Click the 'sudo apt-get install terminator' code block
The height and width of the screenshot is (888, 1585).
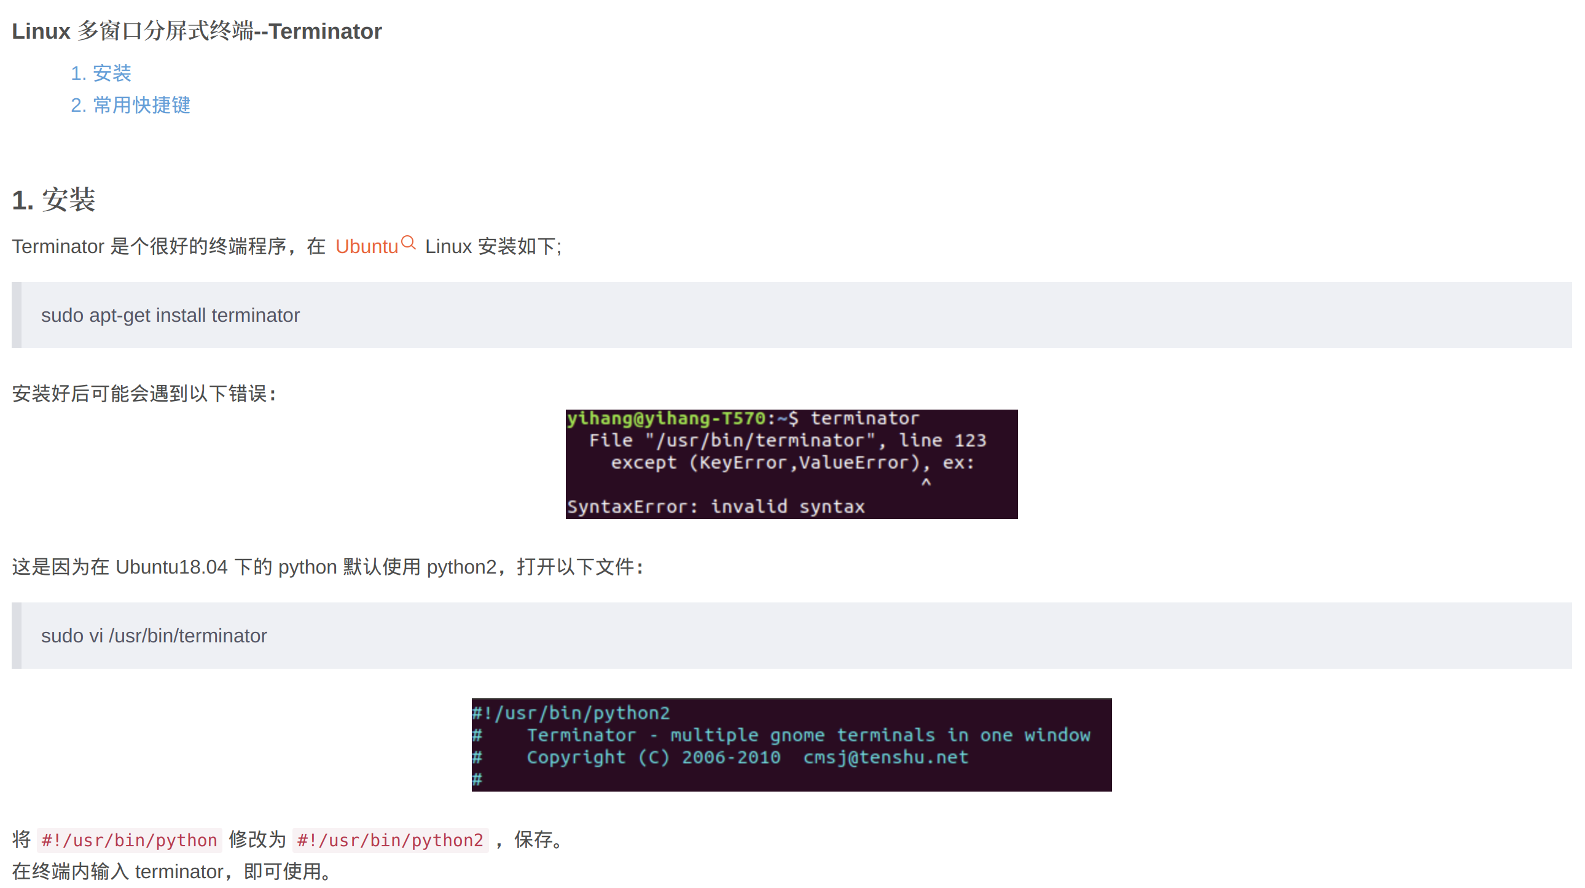(170, 315)
